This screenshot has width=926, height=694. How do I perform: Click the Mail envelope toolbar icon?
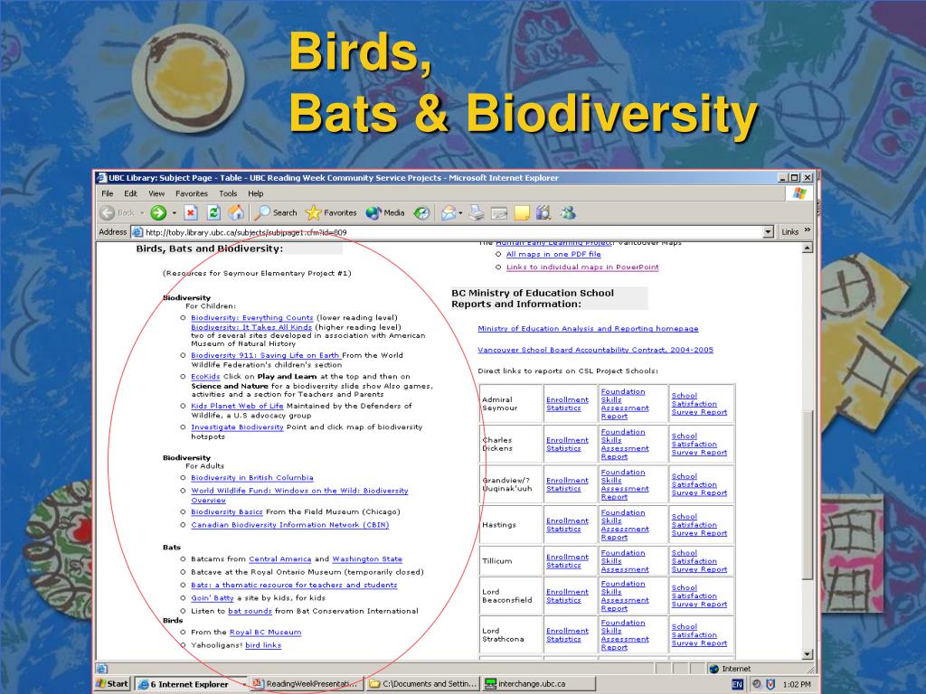(449, 213)
